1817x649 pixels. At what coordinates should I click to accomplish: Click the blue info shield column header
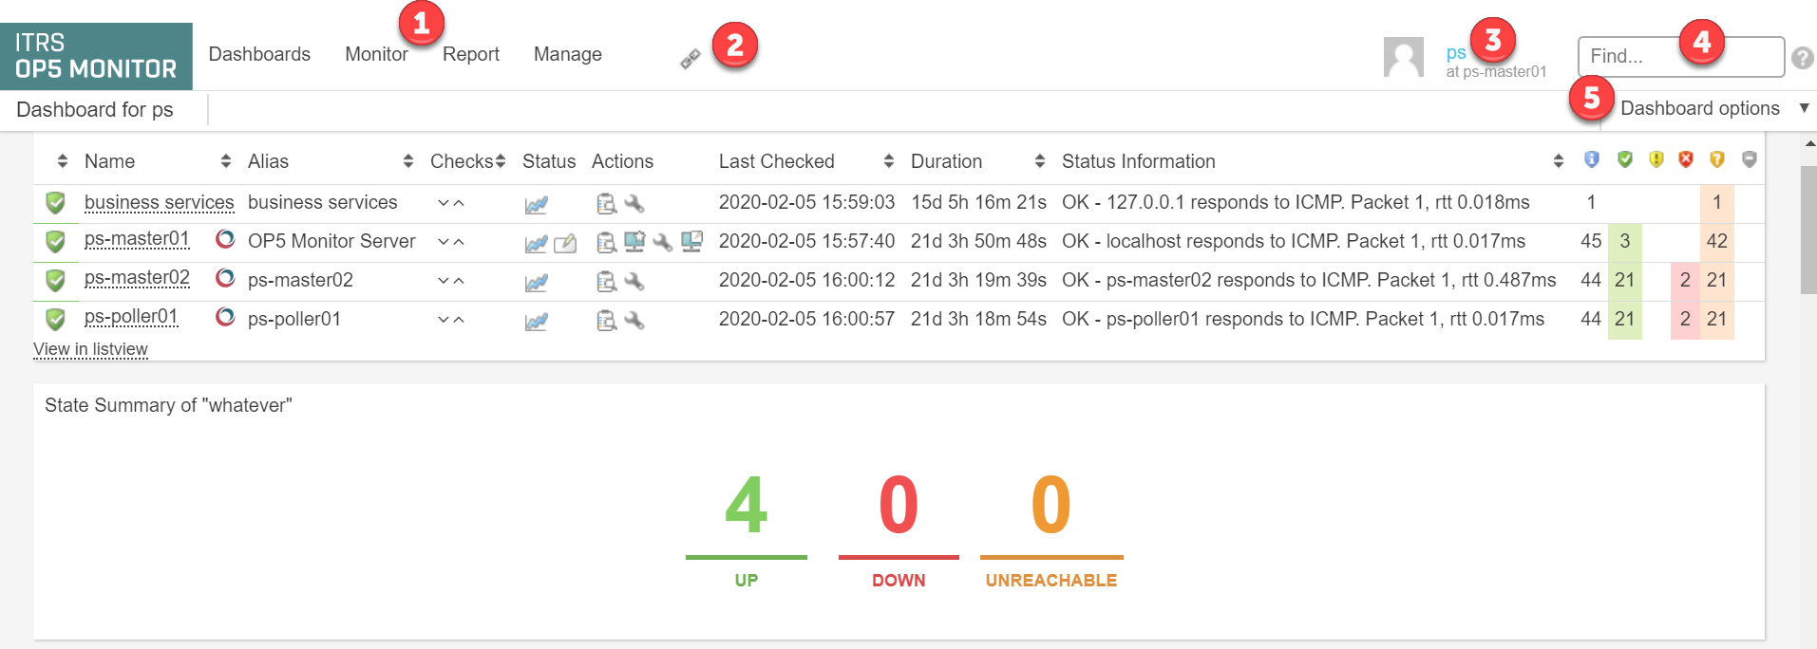[x=1592, y=159]
